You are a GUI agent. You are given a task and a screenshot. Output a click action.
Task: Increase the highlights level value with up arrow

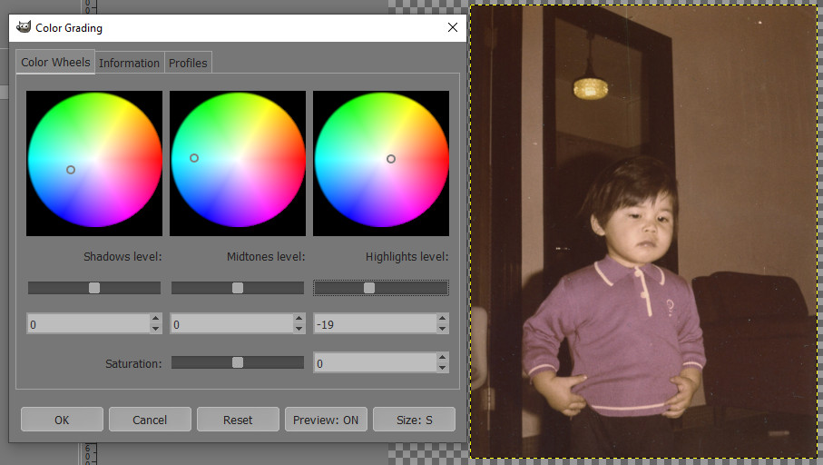click(442, 319)
